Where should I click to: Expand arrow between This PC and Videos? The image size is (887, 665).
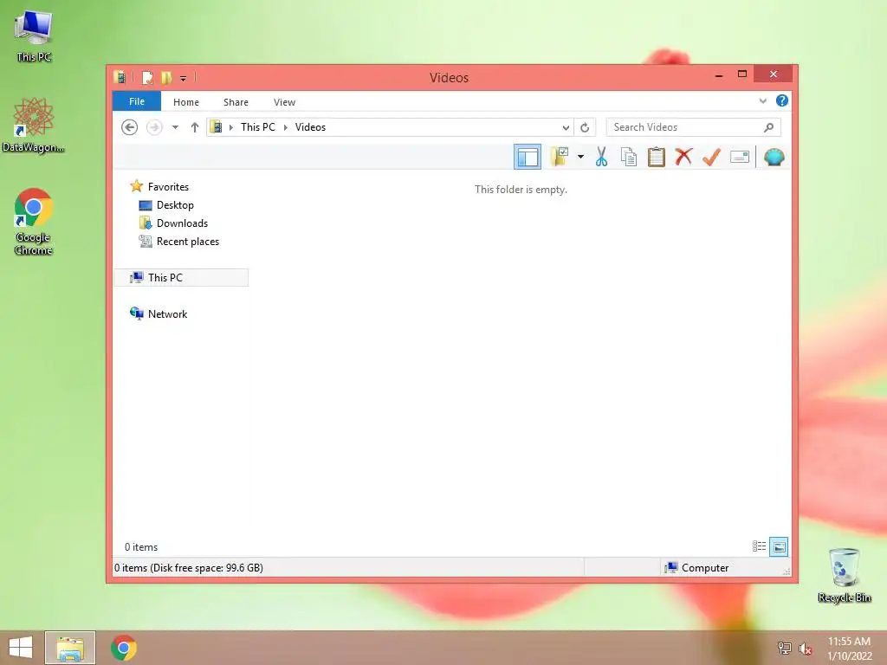pos(286,127)
